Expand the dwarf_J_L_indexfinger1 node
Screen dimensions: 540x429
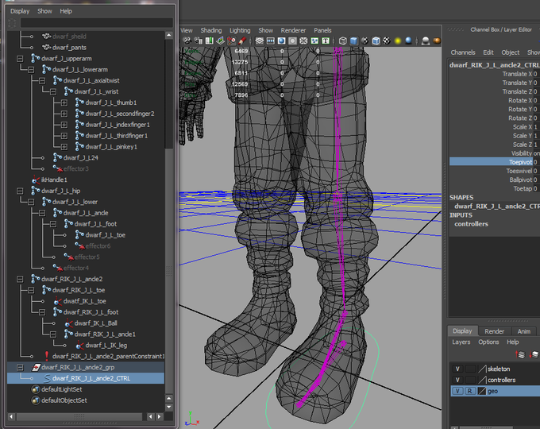point(64,125)
